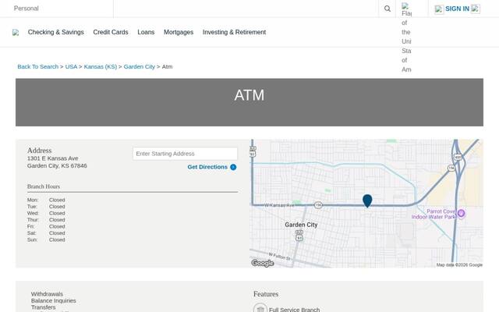Open the Garden City breadcrumb link
Viewport: 499px width, 312px height.
tap(139, 66)
